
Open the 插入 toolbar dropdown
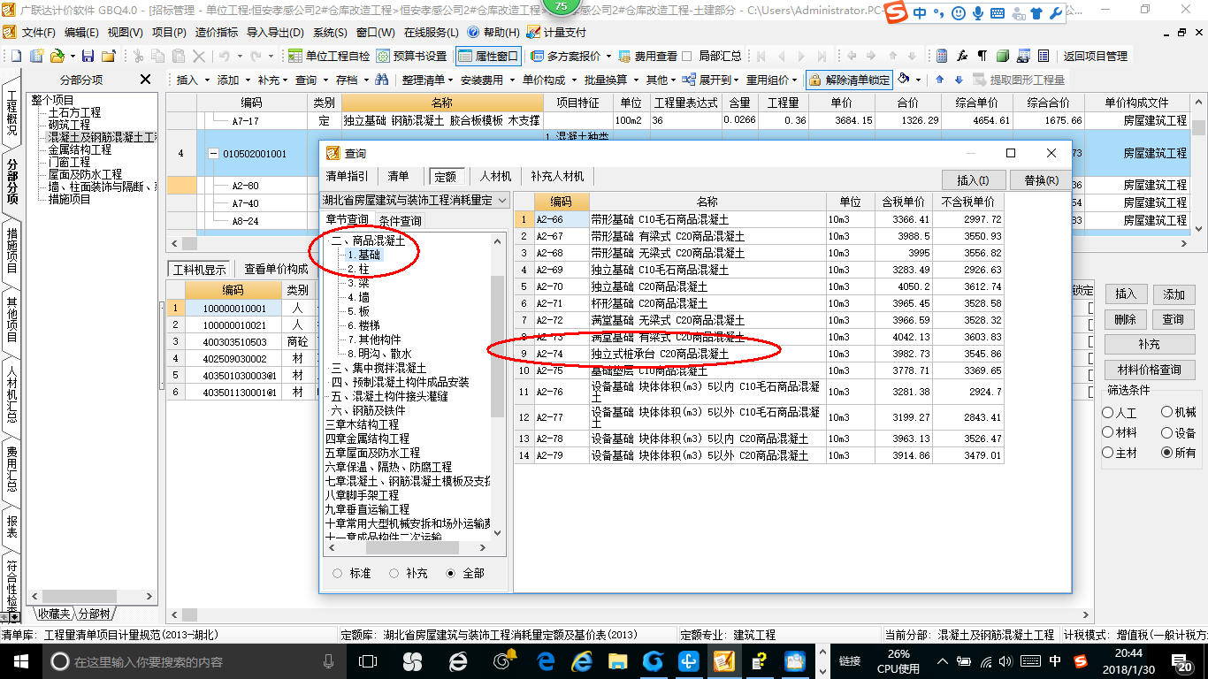pyautogui.click(x=193, y=80)
